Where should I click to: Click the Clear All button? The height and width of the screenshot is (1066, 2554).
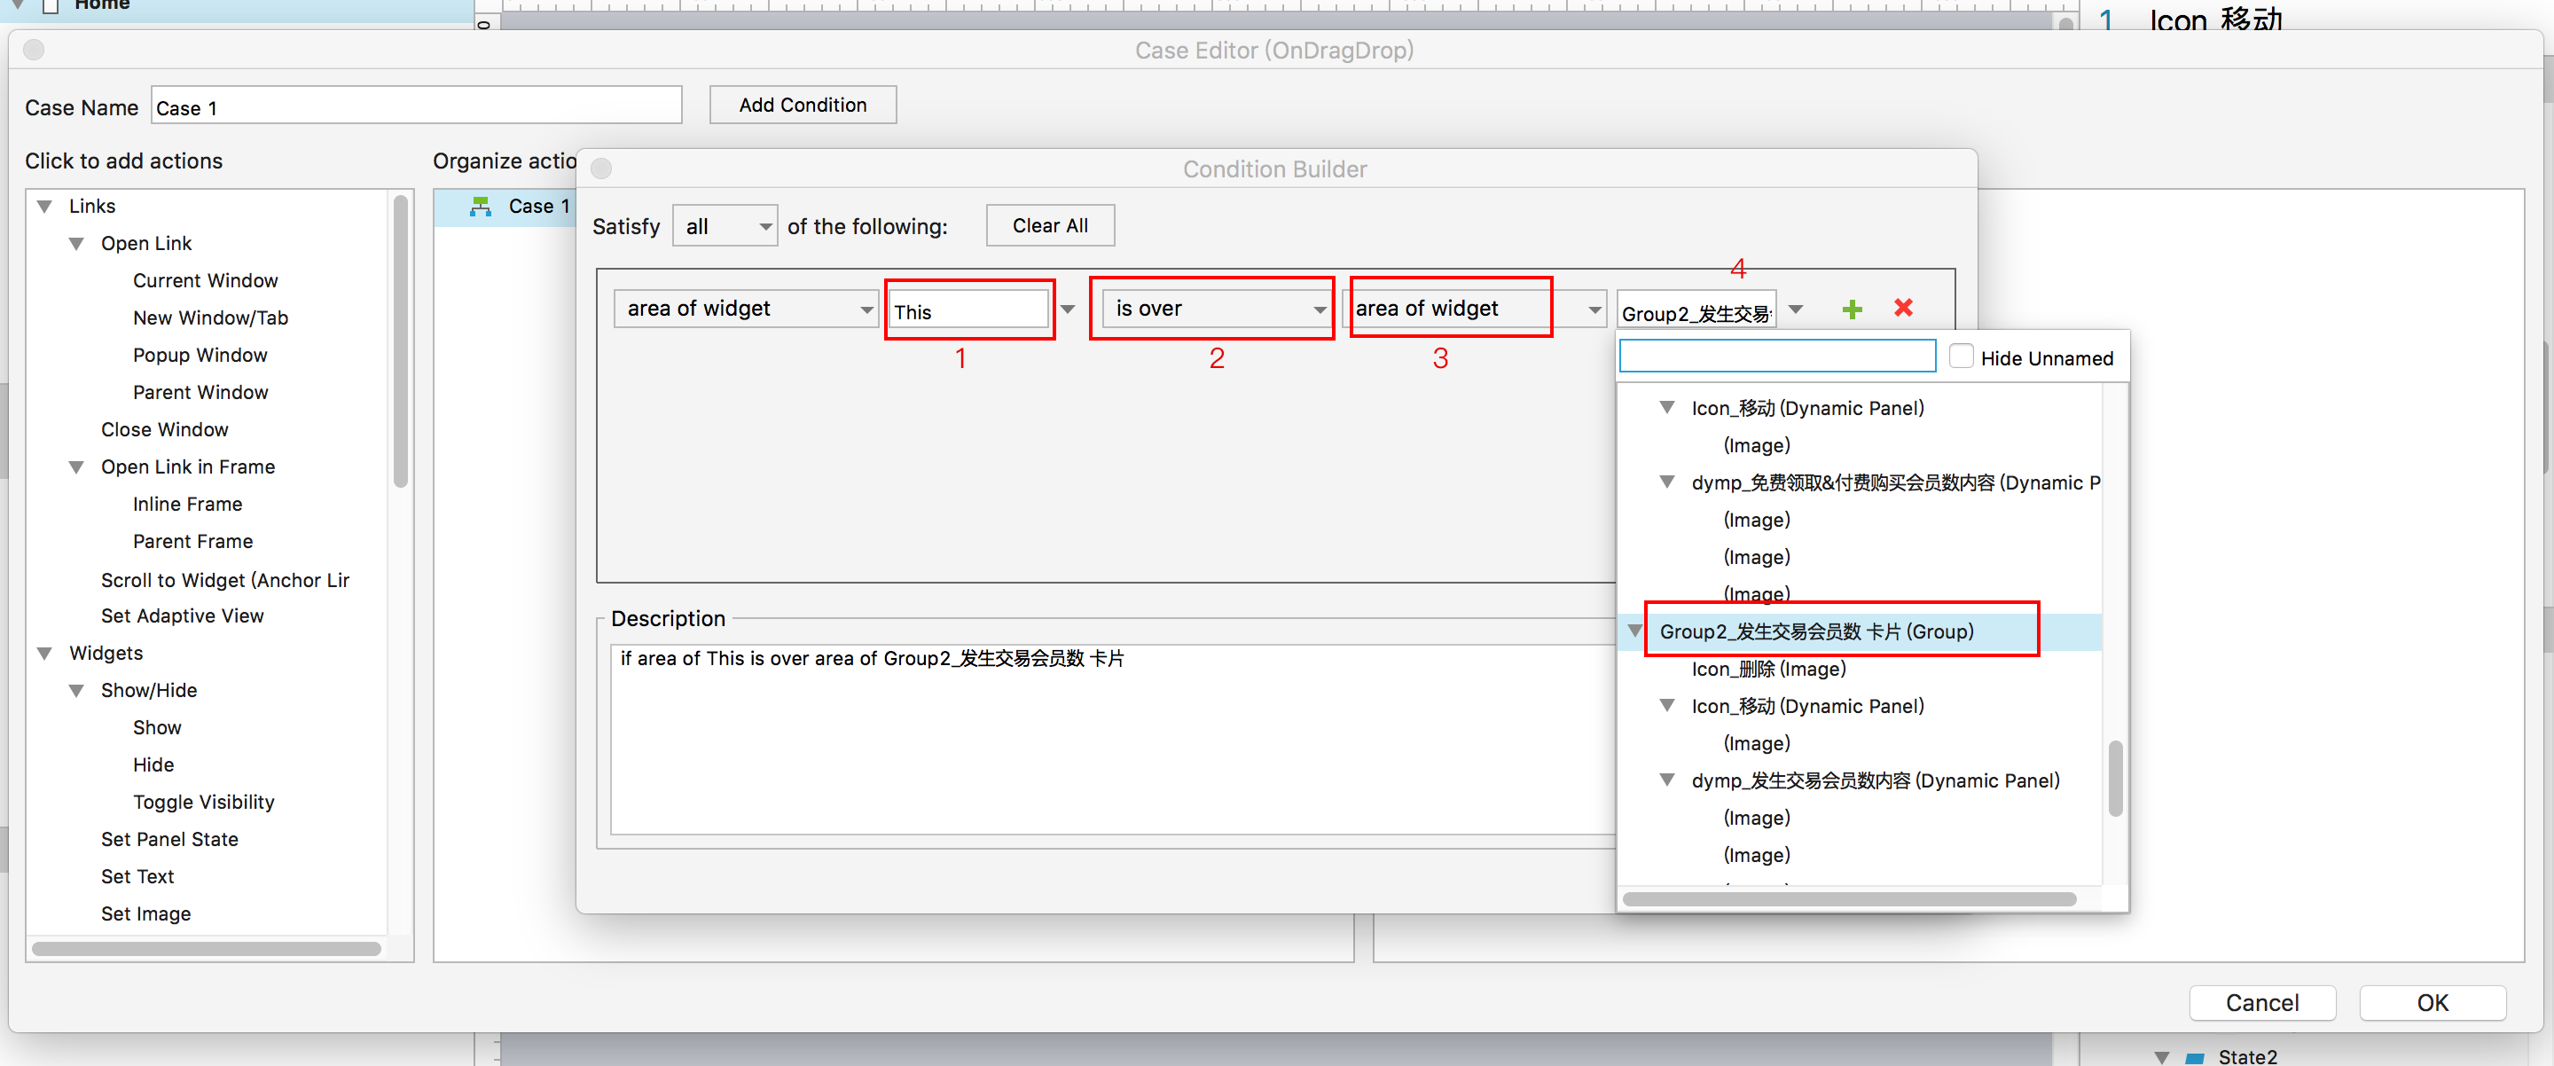pyautogui.click(x=1049, y=226)
